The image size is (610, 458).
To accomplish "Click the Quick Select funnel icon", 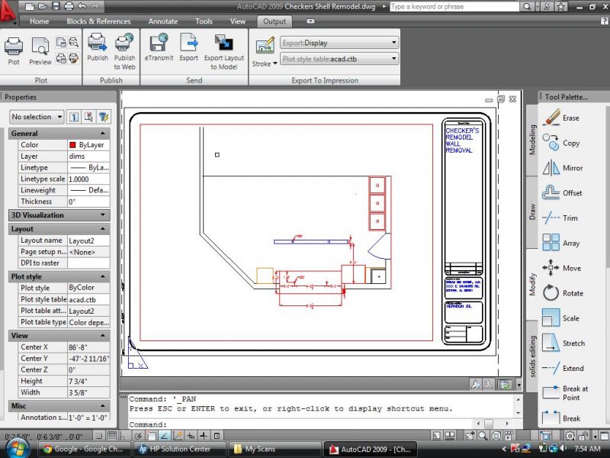I will tap(104, 117).
